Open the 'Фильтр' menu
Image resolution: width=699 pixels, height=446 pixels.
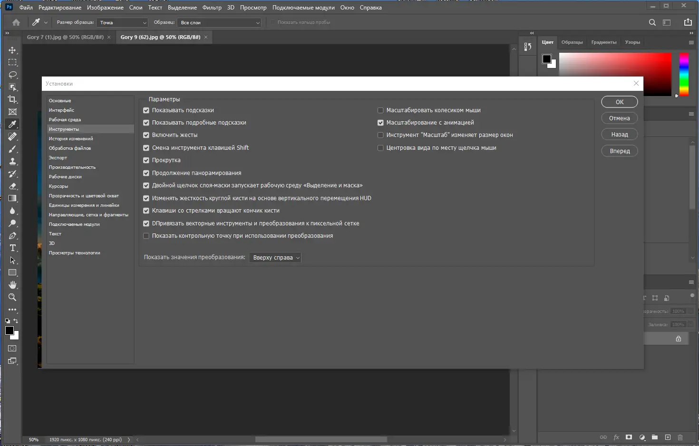click(212, 8)
